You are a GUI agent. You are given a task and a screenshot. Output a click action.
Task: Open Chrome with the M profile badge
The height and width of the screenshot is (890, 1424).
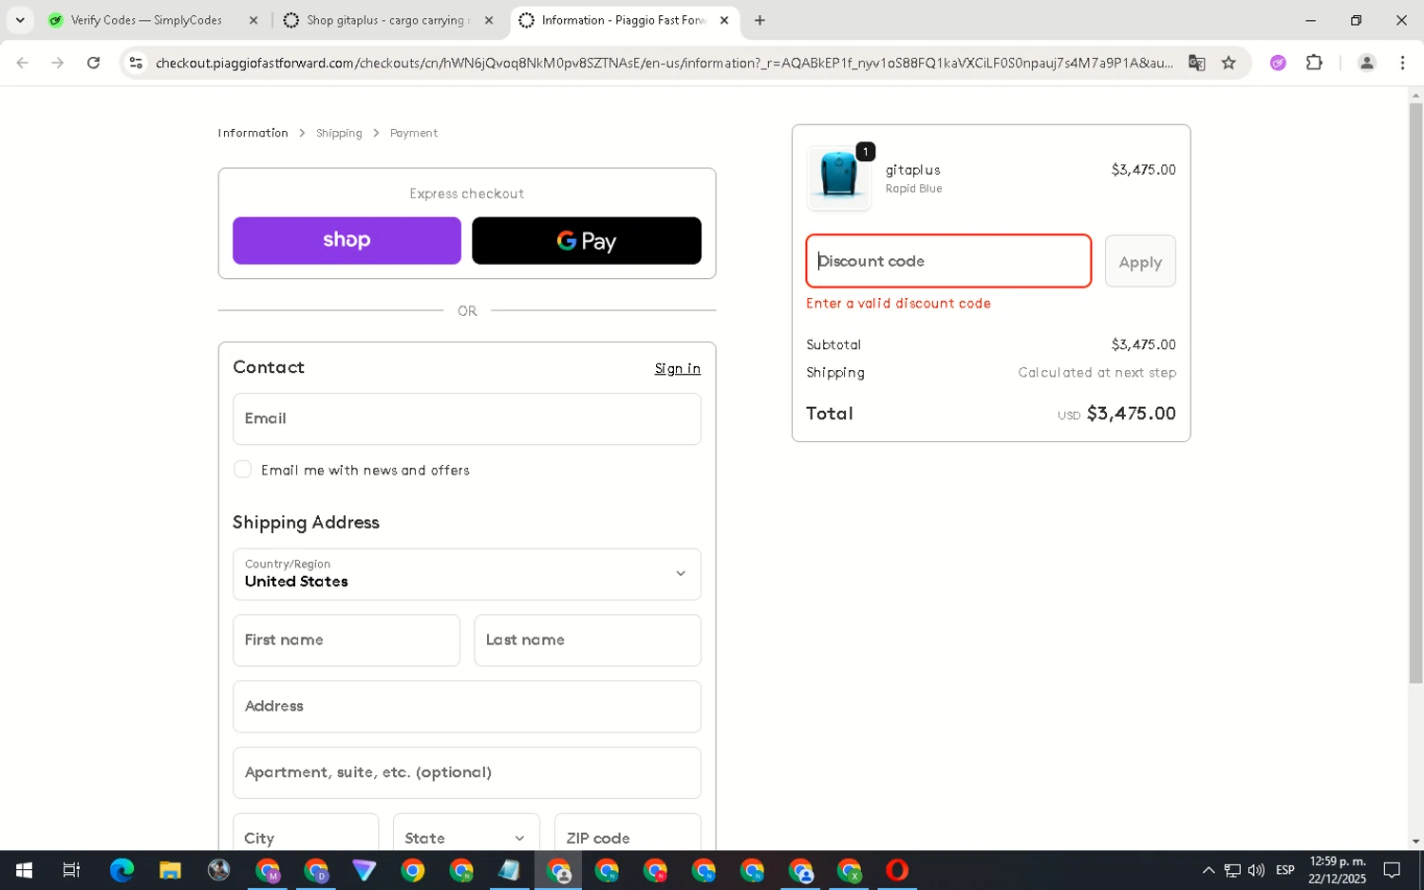coord(268,870)
